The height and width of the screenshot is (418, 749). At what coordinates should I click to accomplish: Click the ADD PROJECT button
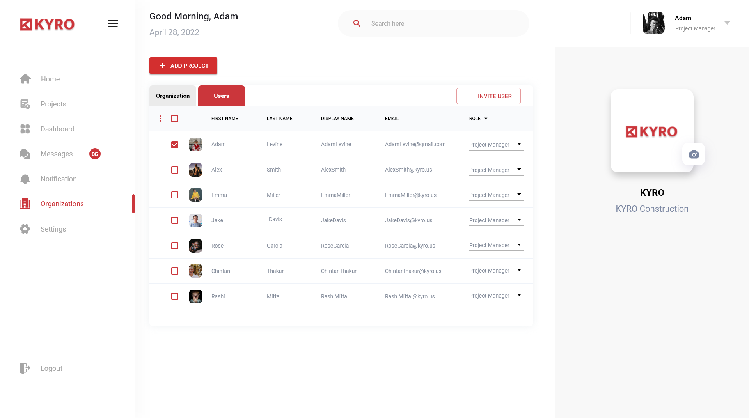pos(183,66)
